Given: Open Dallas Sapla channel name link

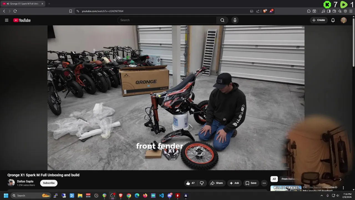Looking at the screenshot, I should [x=25, y=181].
